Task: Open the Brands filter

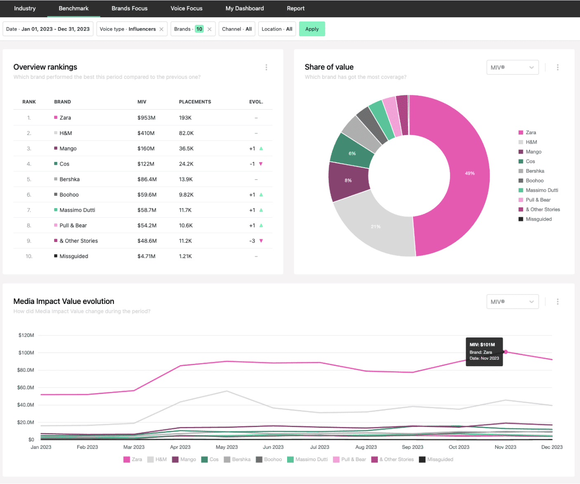Action: click(x=189, y=29)
